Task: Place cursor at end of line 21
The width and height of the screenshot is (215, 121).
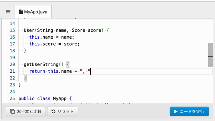Action: point(90,71)
